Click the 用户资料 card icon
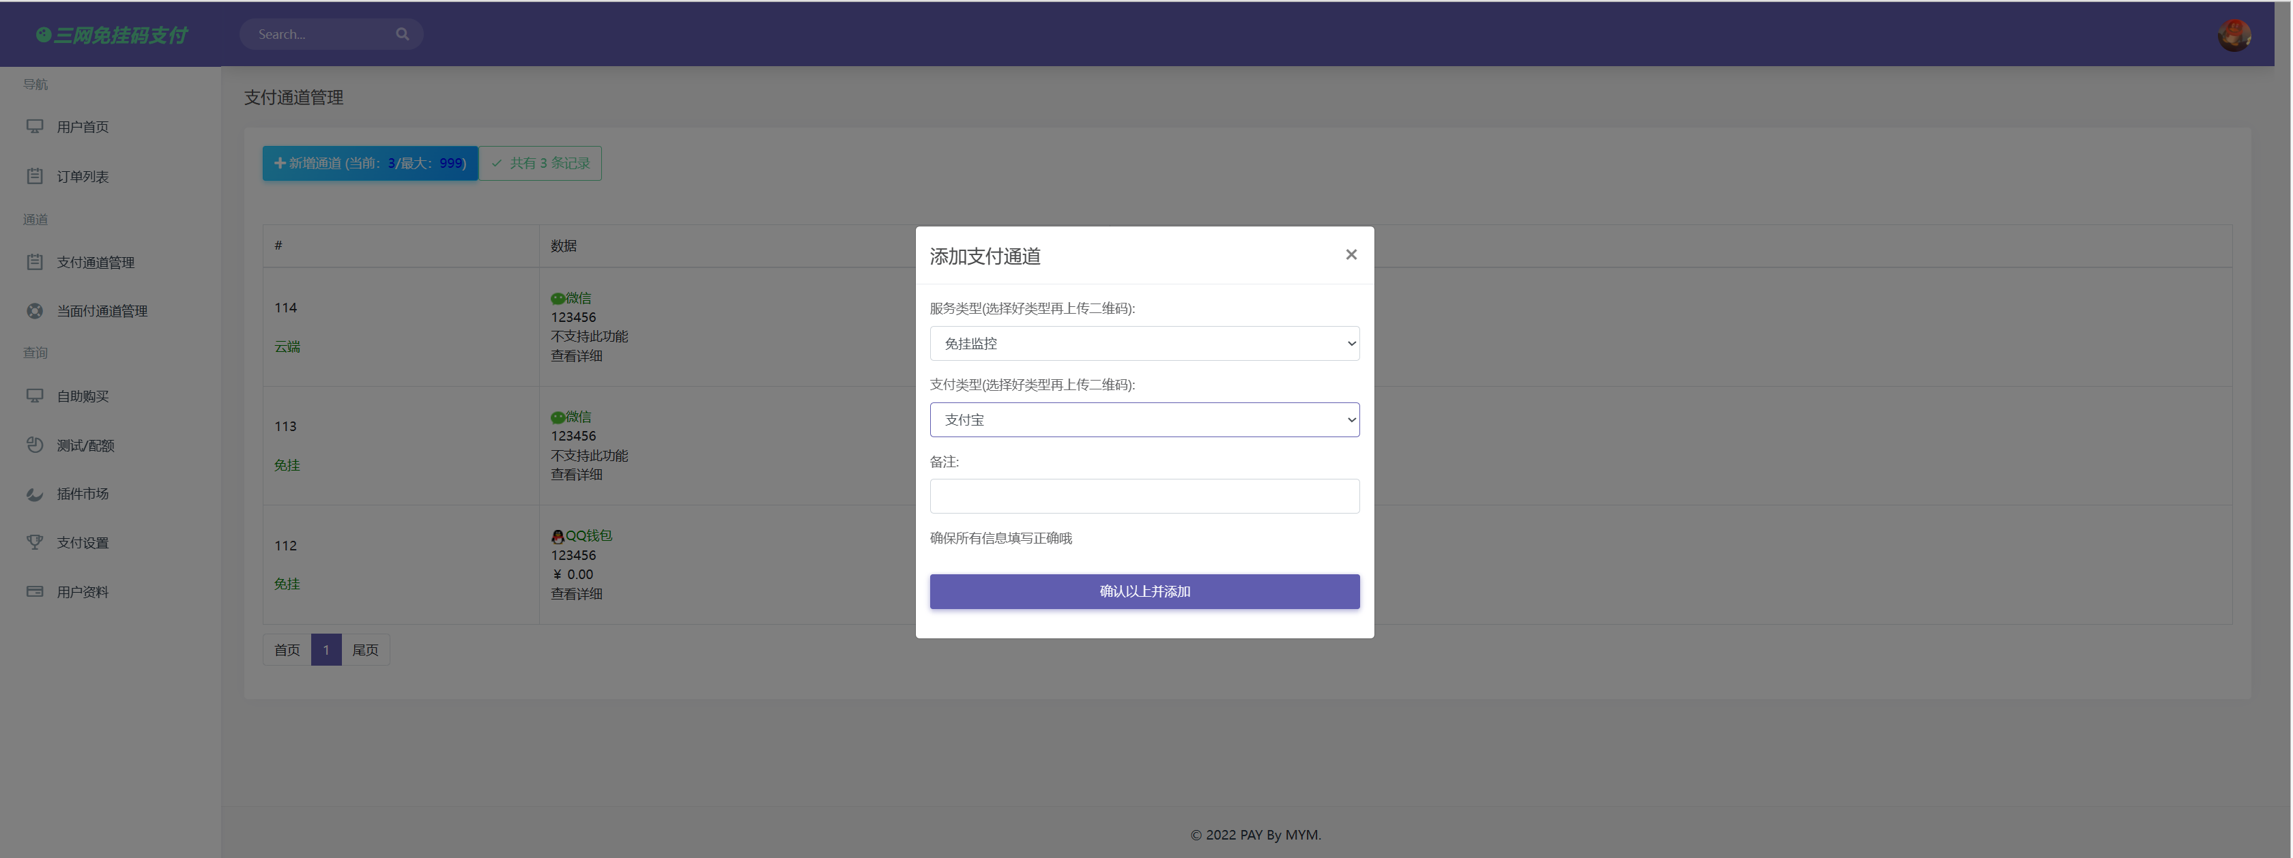This screenshot has width=2293, height=858. point(35,592)
